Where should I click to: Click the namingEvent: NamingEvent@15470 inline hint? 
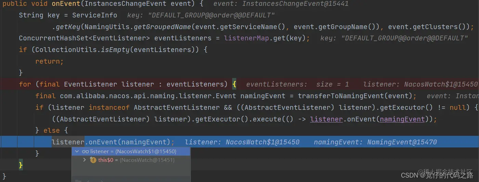pos(375,142)
